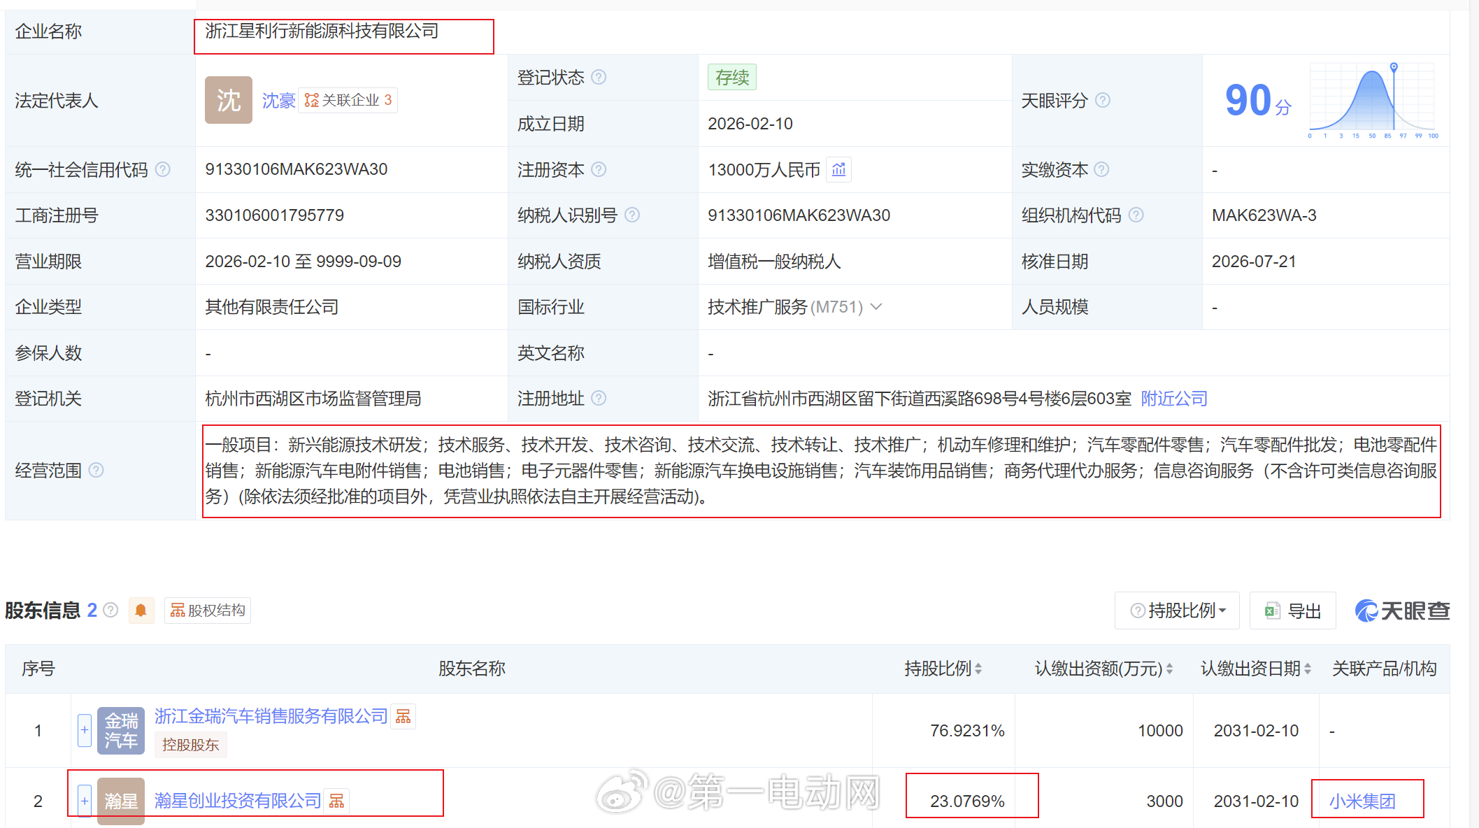Click 76.9231% shareholding value

(x=967, y=731)
